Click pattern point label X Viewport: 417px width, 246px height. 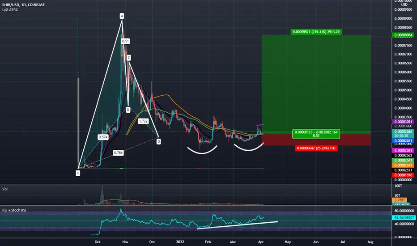(78, 173)
